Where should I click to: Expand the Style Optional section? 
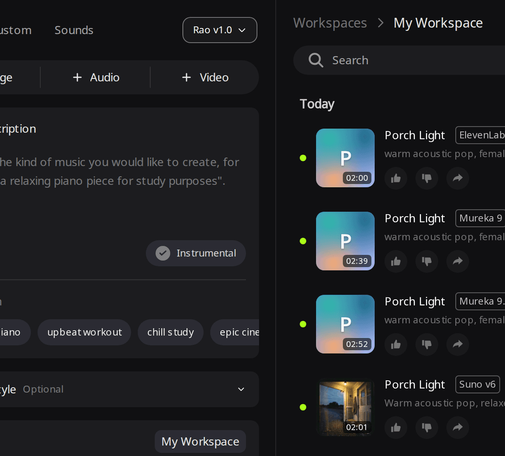click(x=129, y=389)
